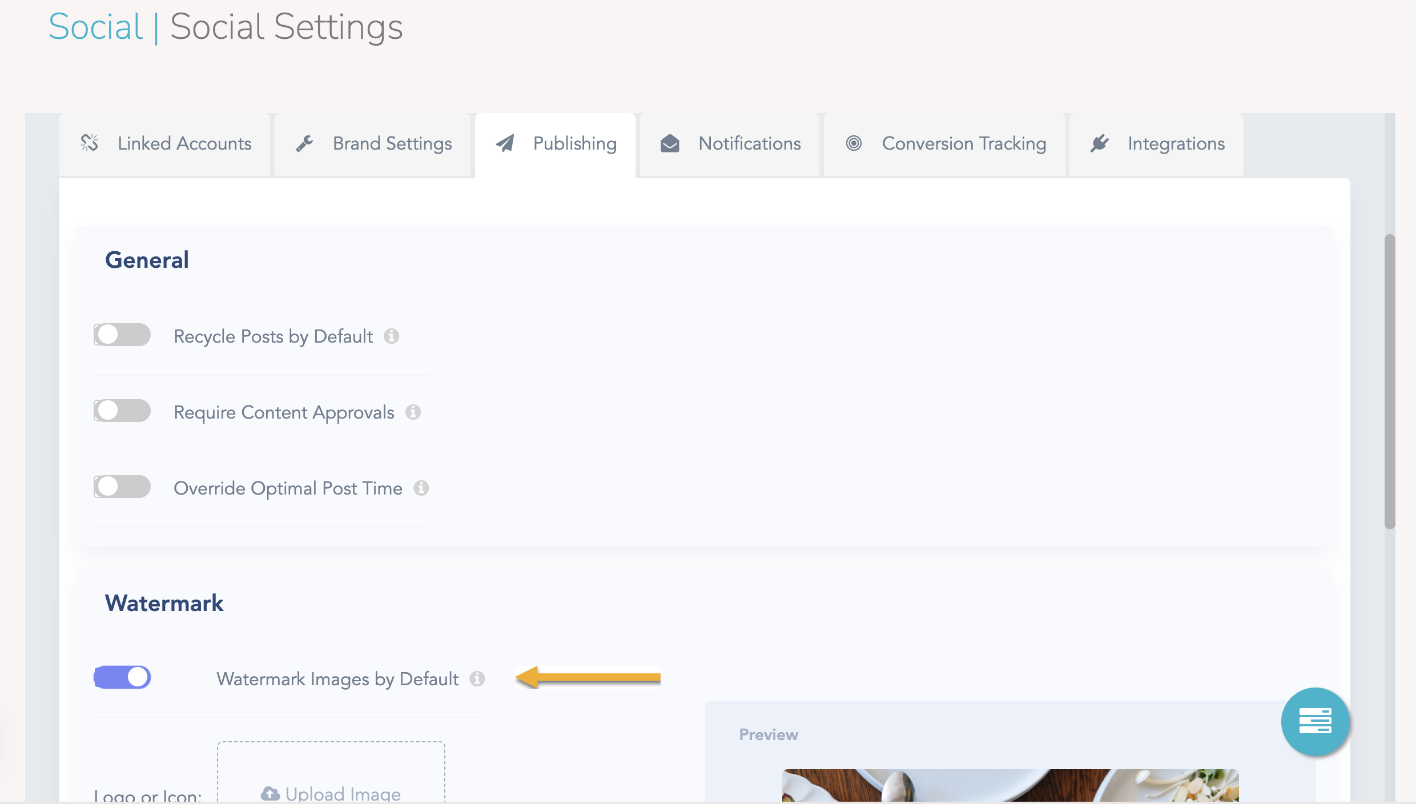Enable Recycle Posts by Default
The width and height of the screenshot is (1416, 804).
coord(122,335)
